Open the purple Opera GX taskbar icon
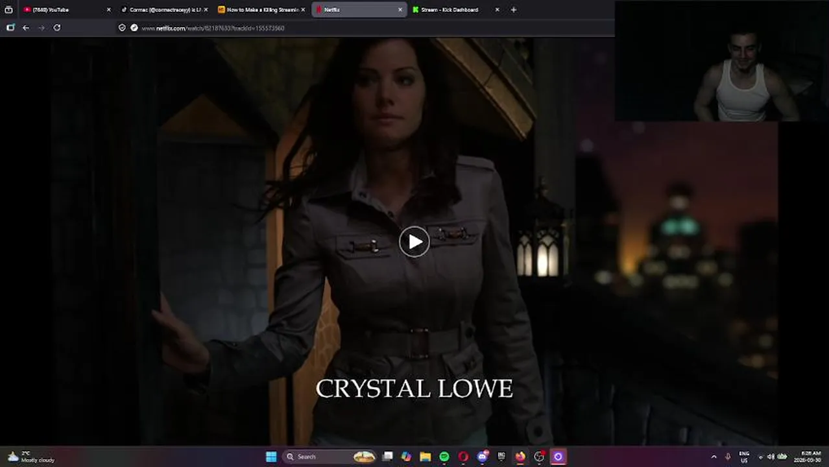This screenshot has width=829, height=467. (x=558, y=457)
